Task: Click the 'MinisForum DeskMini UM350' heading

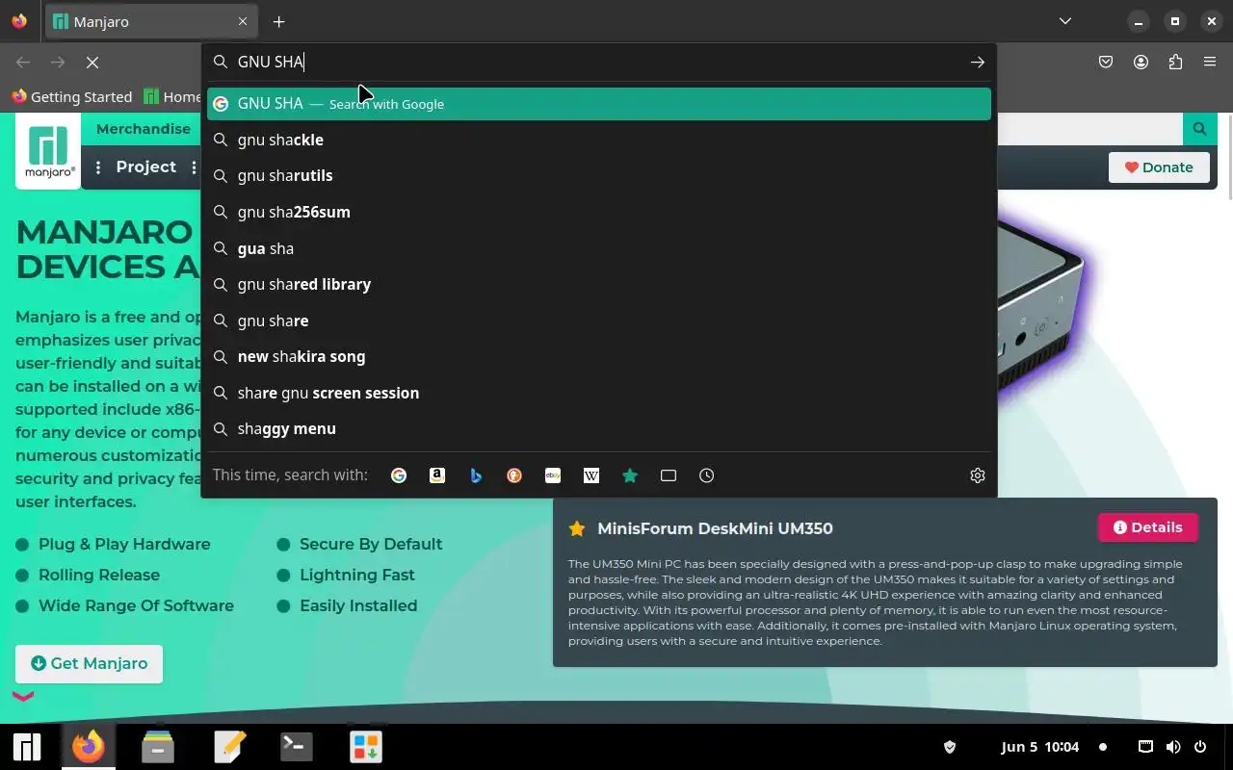Action: click(715, 528)
